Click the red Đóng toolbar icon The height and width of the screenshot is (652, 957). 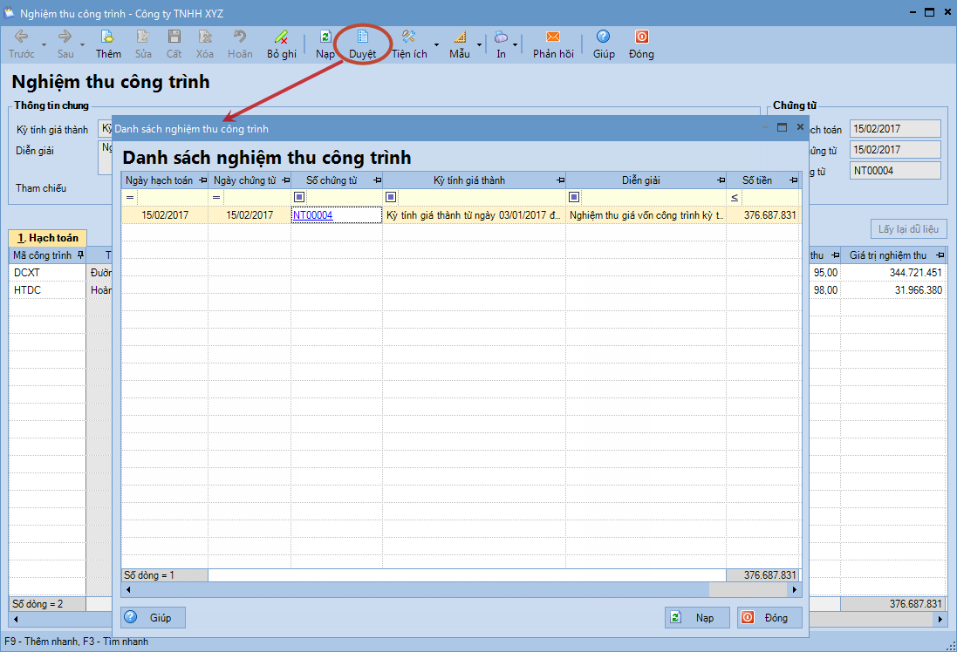(x=641, y=37)
